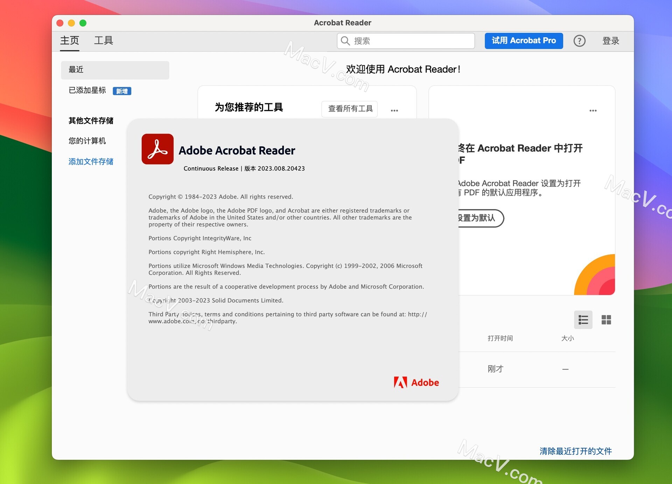This screenshot has height=484, width=672.
Task: Click 'Portions Copyright IntegrityWare, Inc' line
Action: coord(200,238)
